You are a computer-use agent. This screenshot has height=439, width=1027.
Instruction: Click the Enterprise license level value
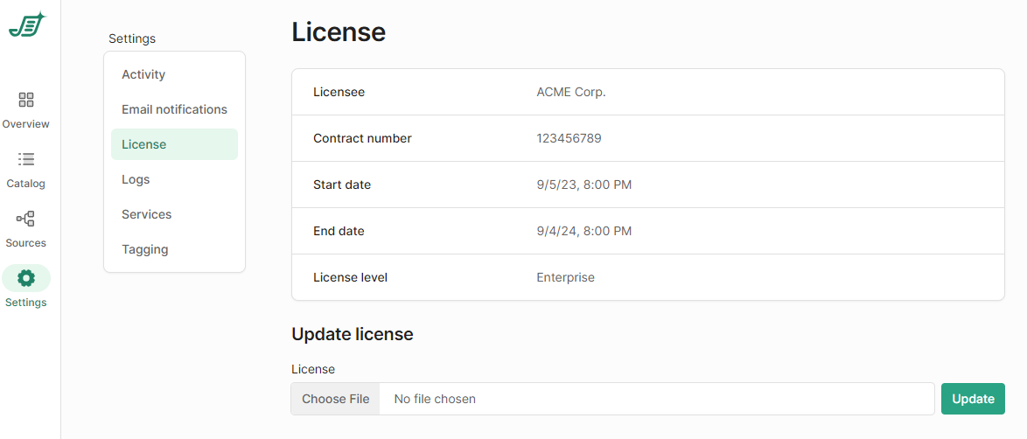tap(565, 277)
